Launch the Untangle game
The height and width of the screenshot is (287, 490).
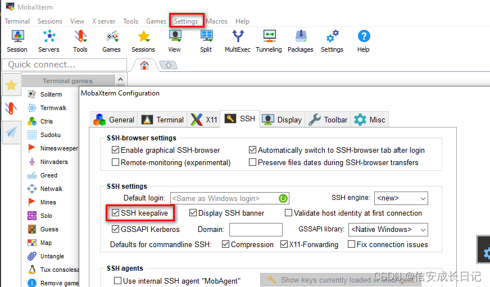(51, 256)
